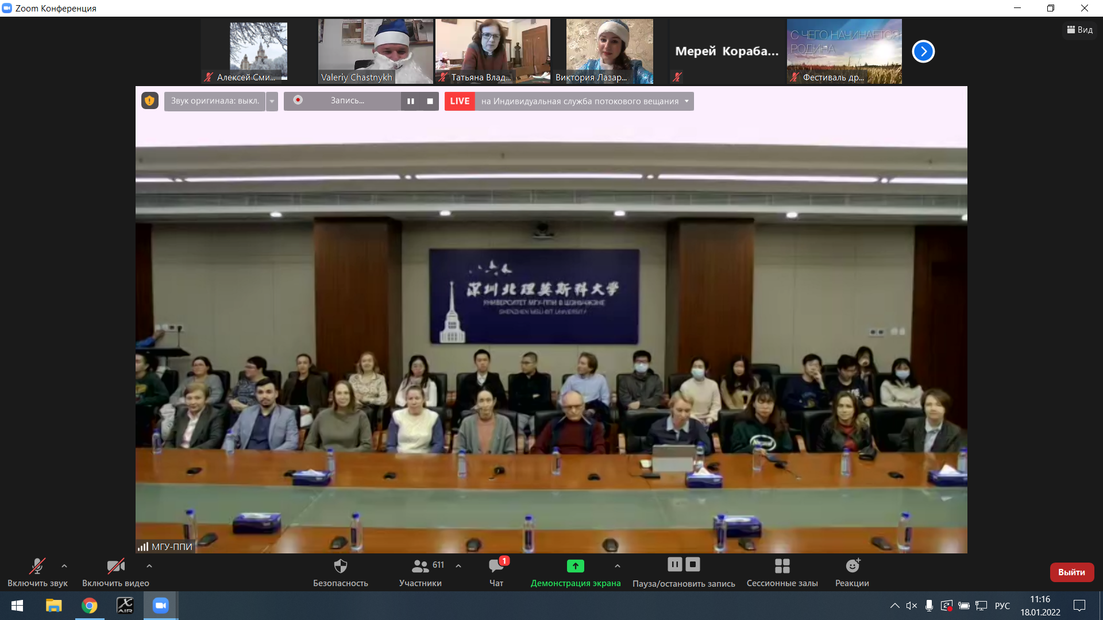Select Фестиваль др... participant thumbnail
This screenshot has width=1103, height=620.
tap(844, 52)
